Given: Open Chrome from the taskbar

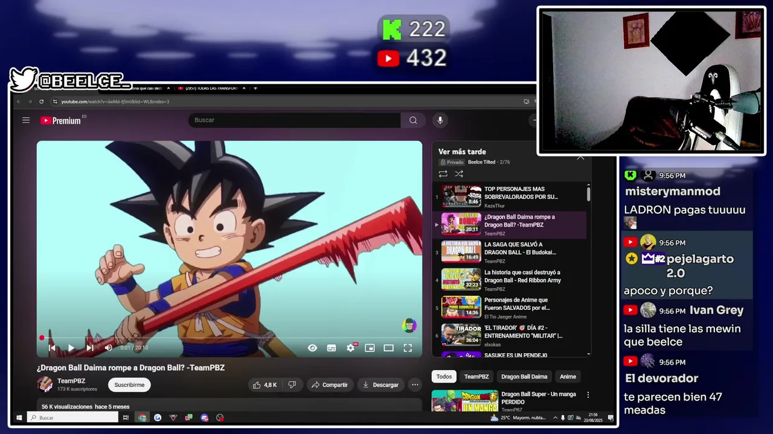Looking at the screenshot, I should [x=142, y=418].
